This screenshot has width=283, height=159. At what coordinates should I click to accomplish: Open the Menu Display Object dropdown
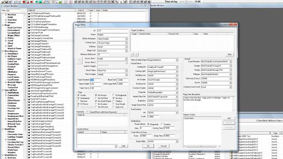pos(177,60)
